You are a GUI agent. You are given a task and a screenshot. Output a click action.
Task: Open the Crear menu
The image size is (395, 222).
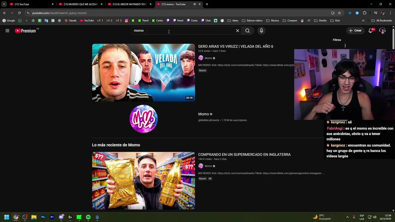tap(355, 31)
